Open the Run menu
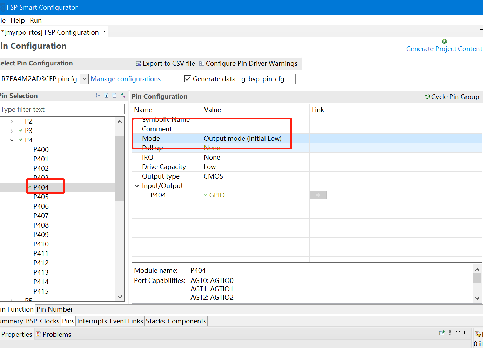483x348 pixels. (36, 20)
